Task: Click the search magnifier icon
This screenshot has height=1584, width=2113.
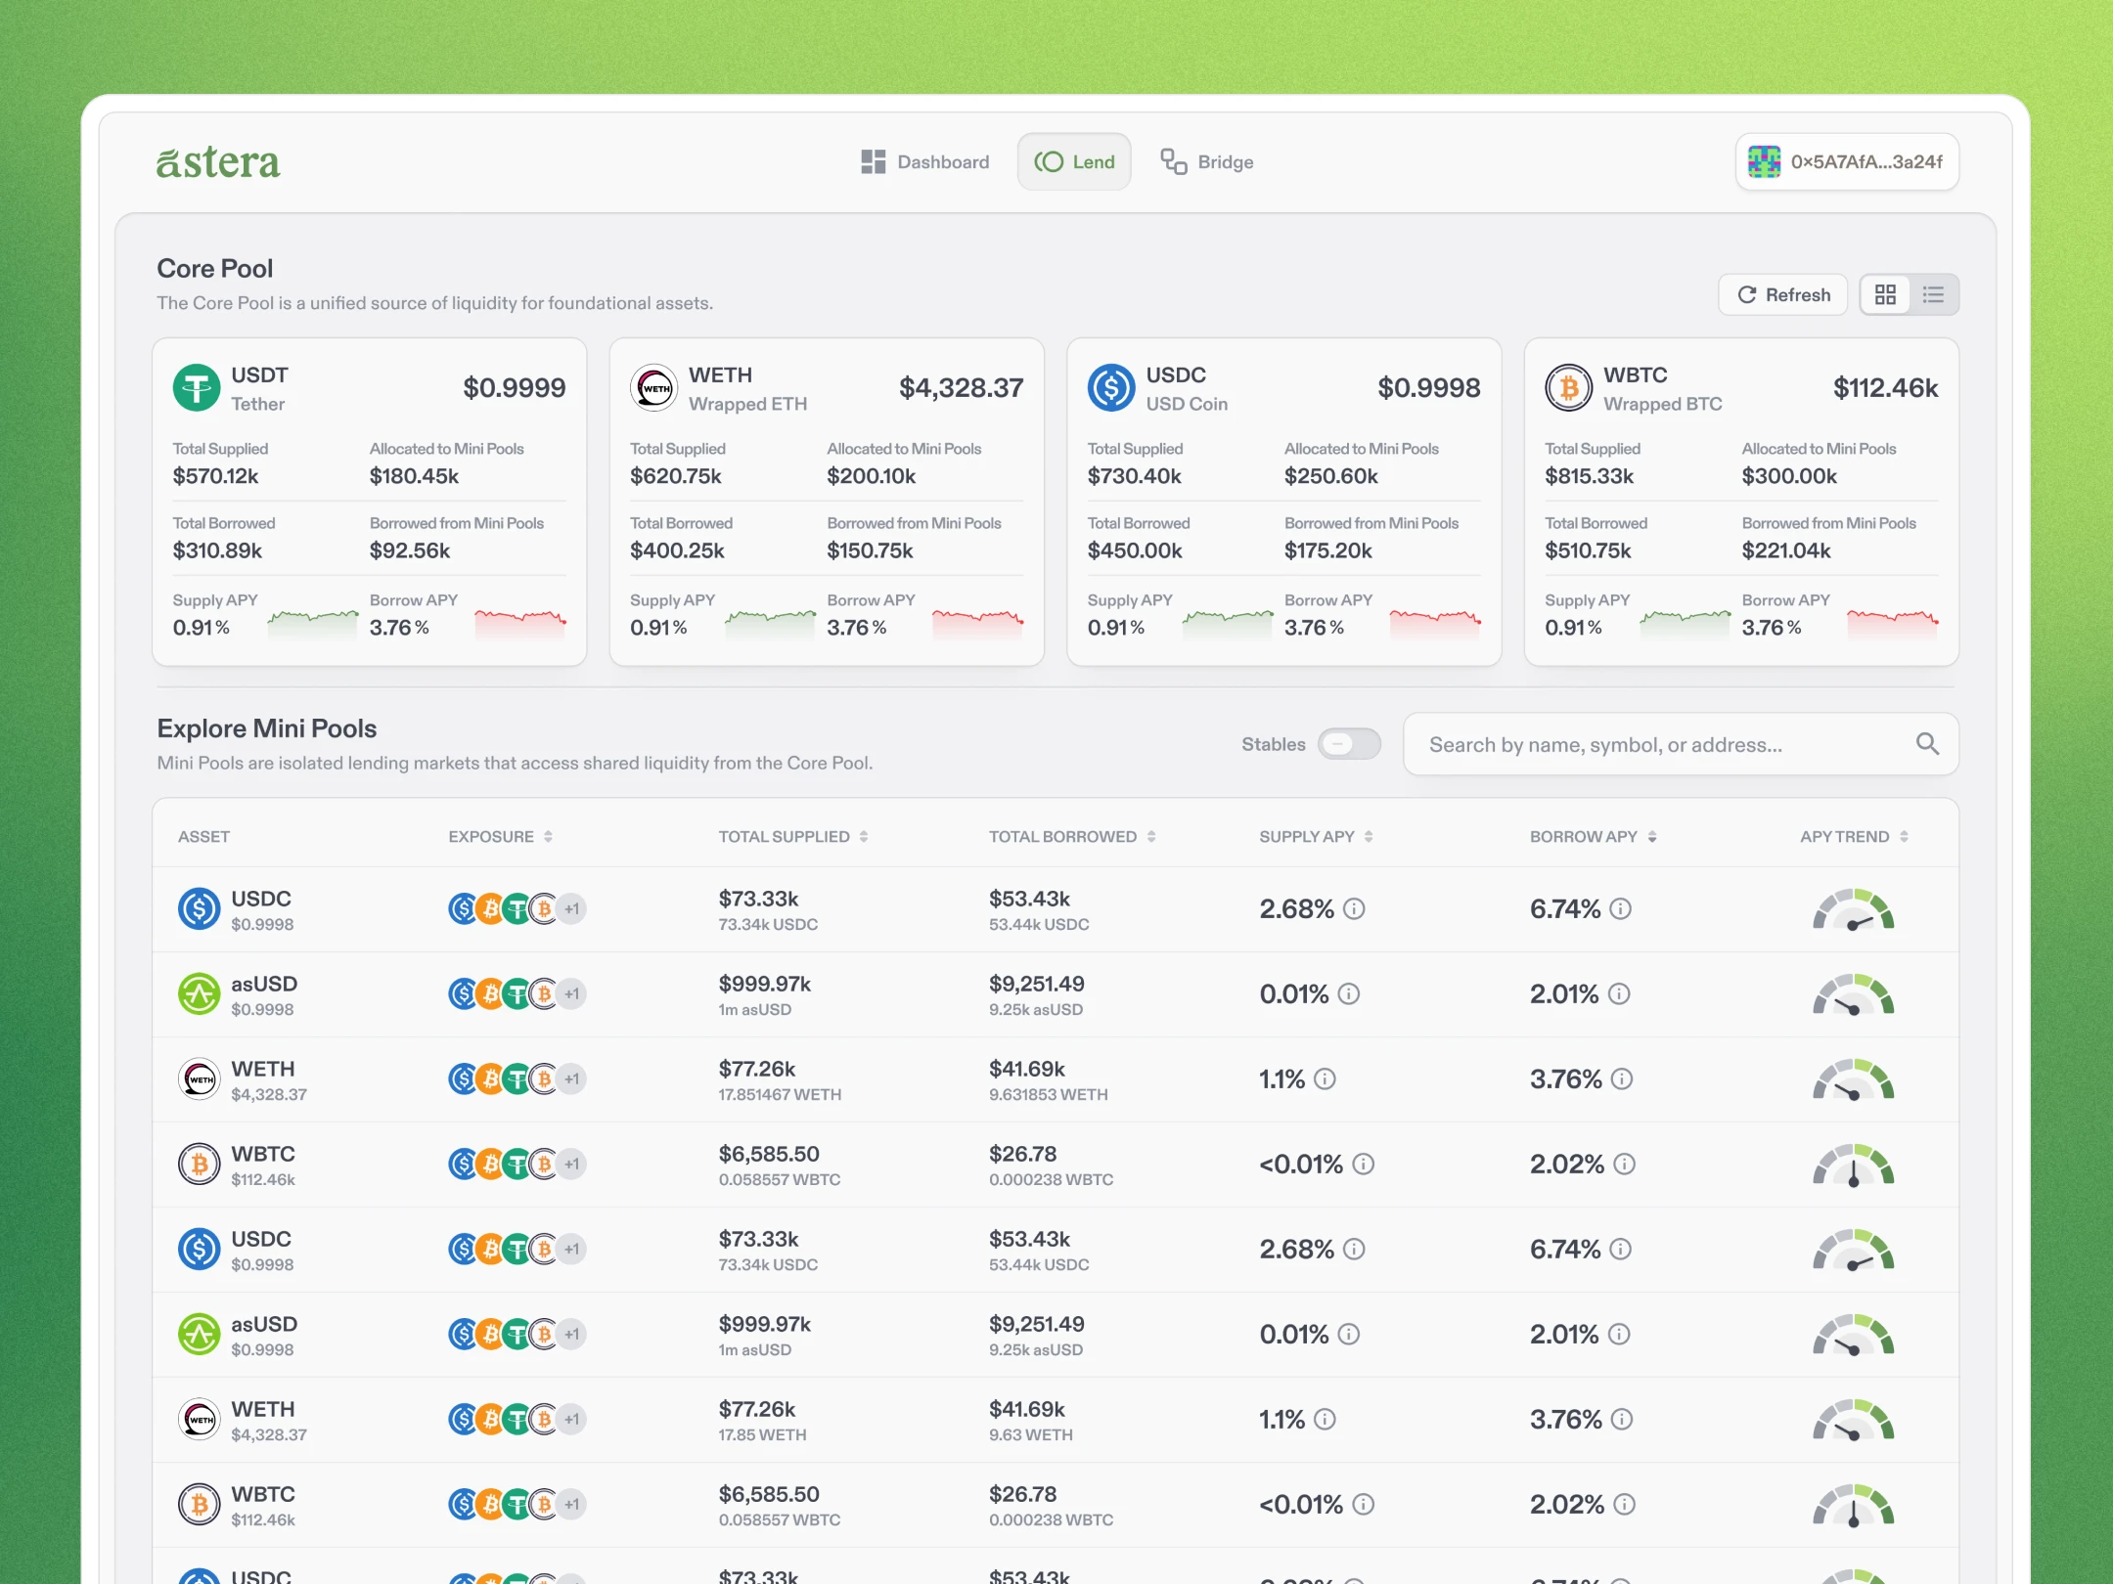Action: (1926, 744)
